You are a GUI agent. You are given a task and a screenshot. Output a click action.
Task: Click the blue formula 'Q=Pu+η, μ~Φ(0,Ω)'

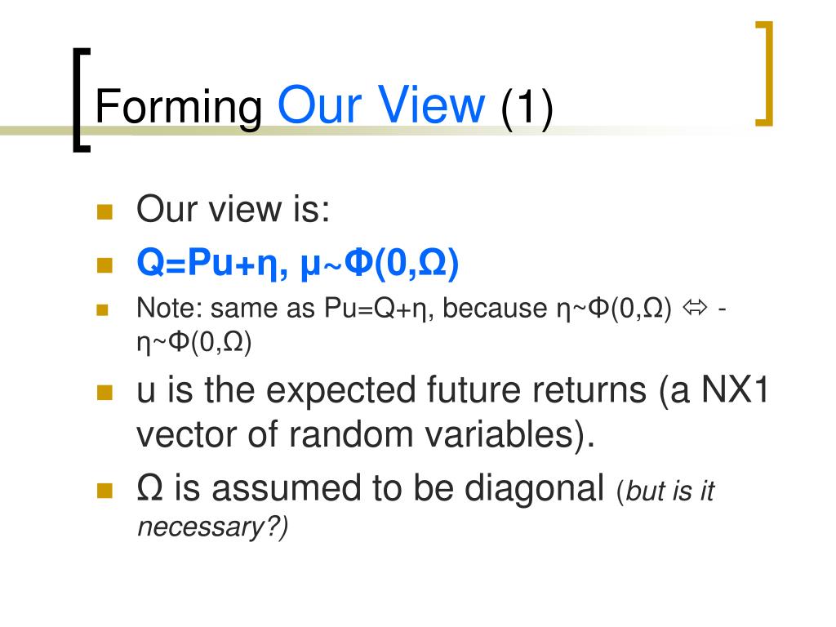[x=297, y=264]
